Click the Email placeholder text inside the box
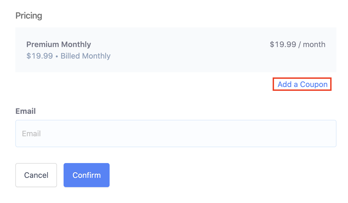The image size is (348, 203). [31, 134]
